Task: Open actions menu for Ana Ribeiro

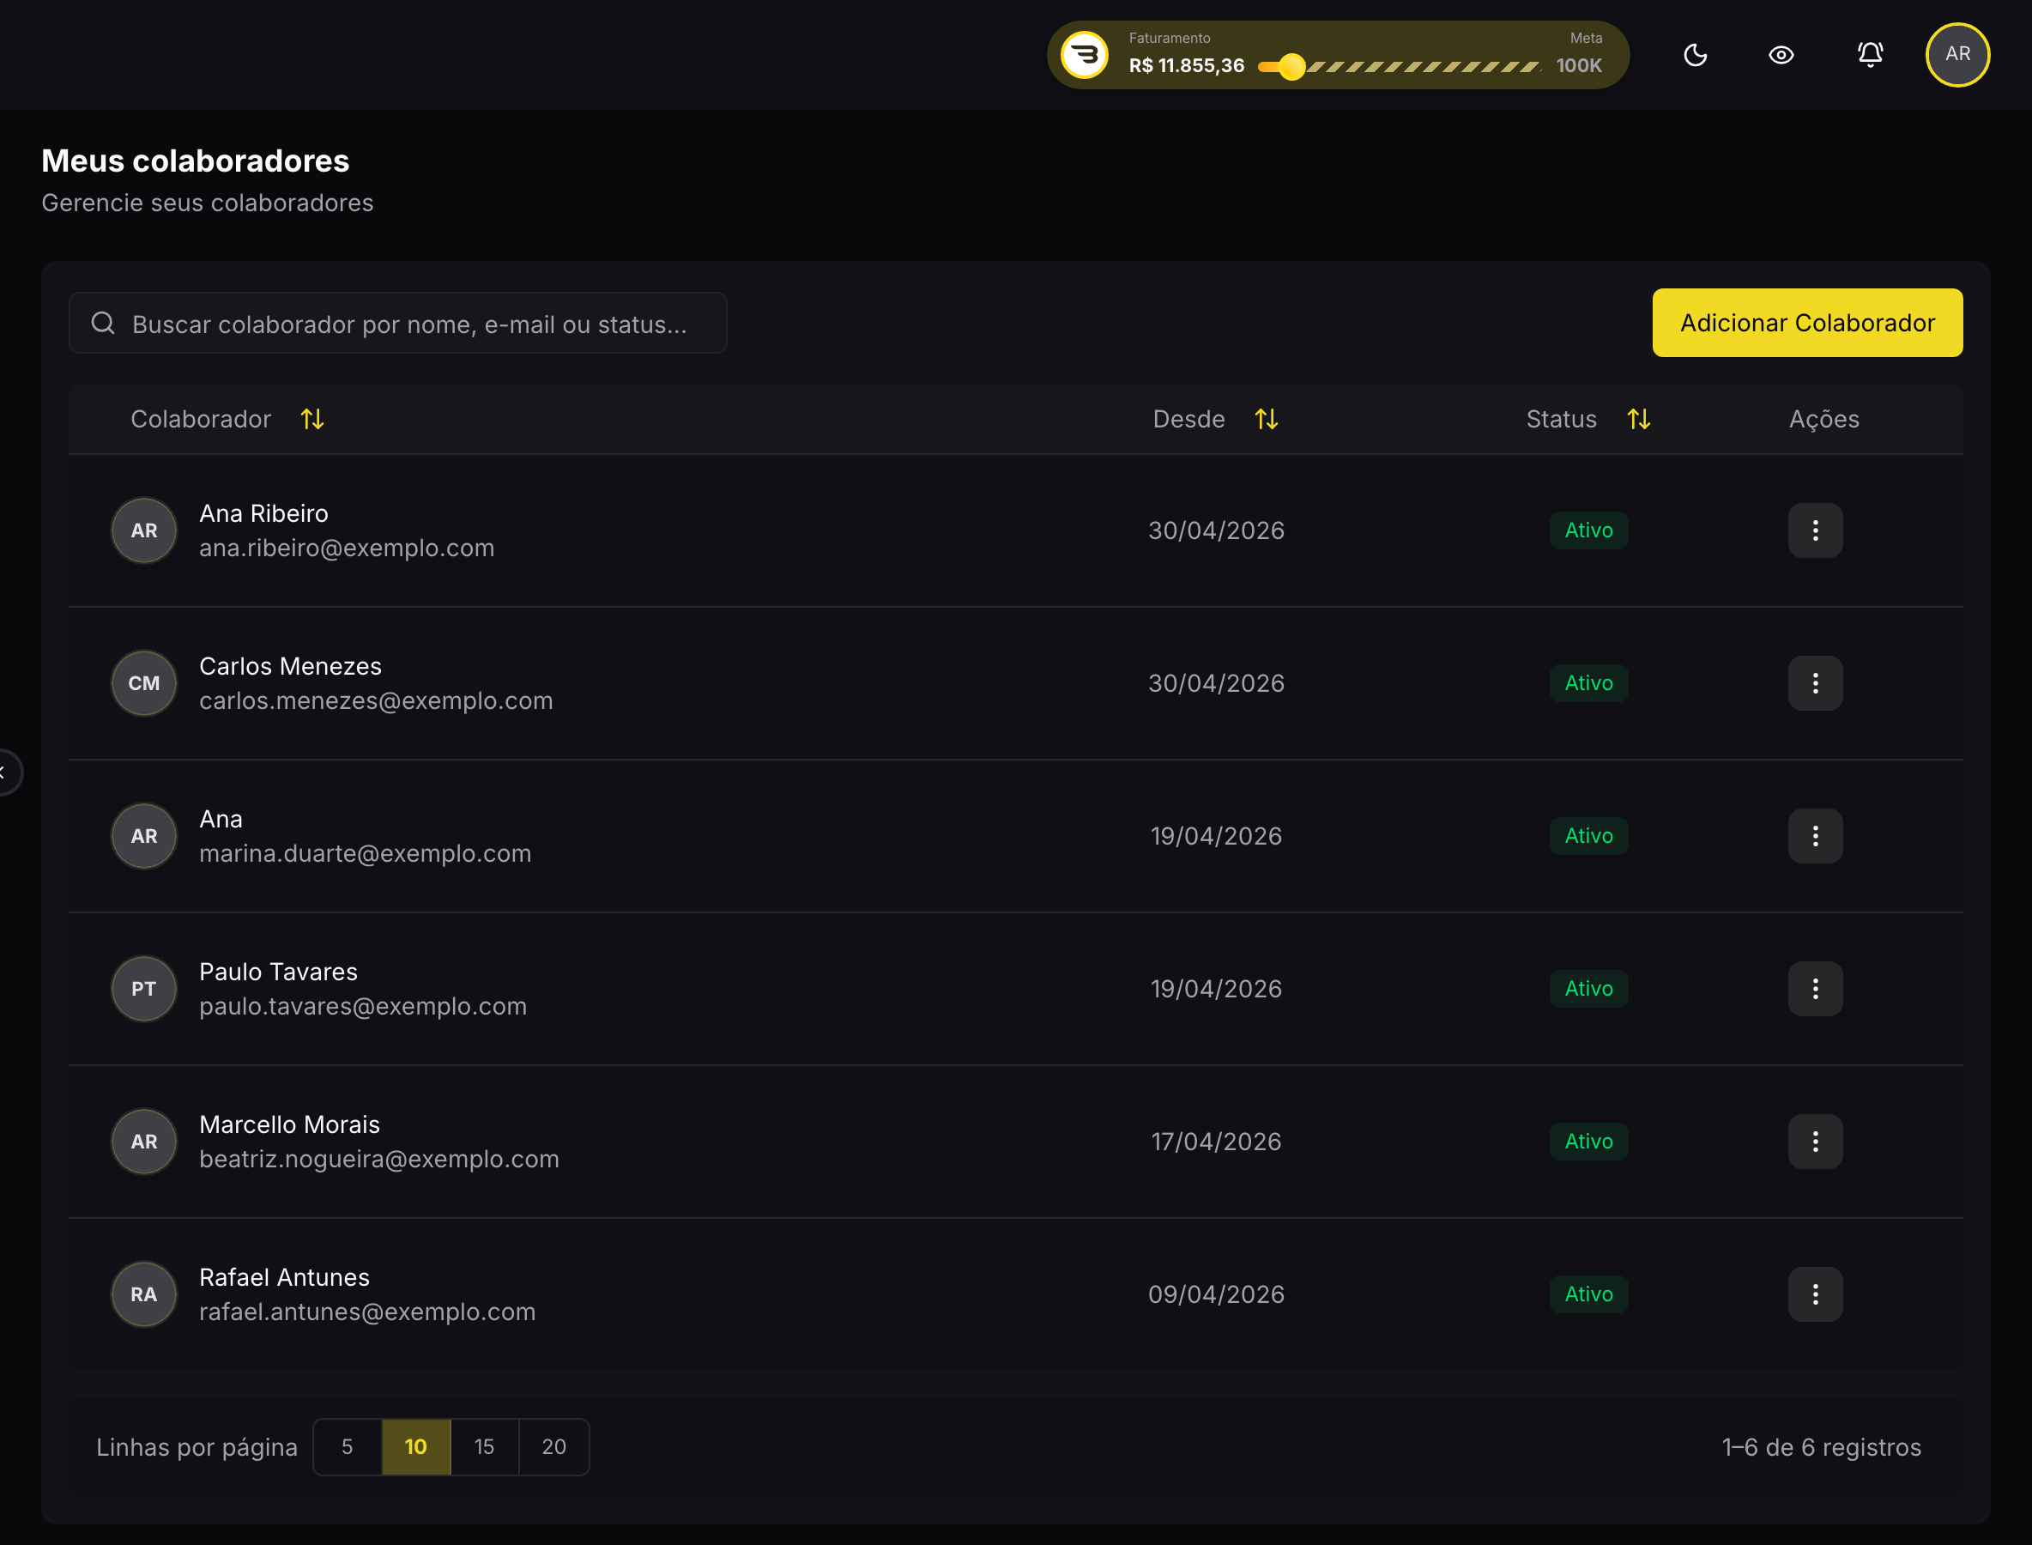Action: (1815, 530)
